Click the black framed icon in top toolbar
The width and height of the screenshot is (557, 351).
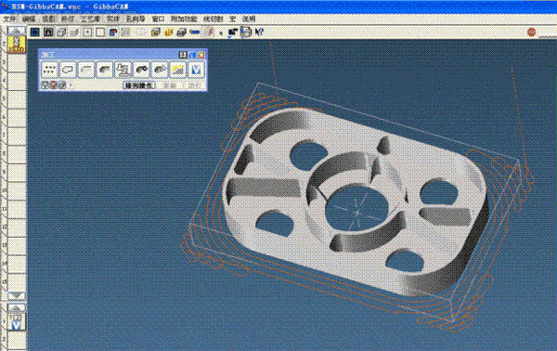(48, 32)
